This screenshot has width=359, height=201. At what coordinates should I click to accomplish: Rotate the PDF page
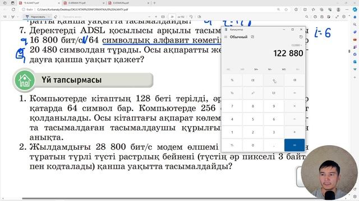pyautogui.click(x=191, y=17)
